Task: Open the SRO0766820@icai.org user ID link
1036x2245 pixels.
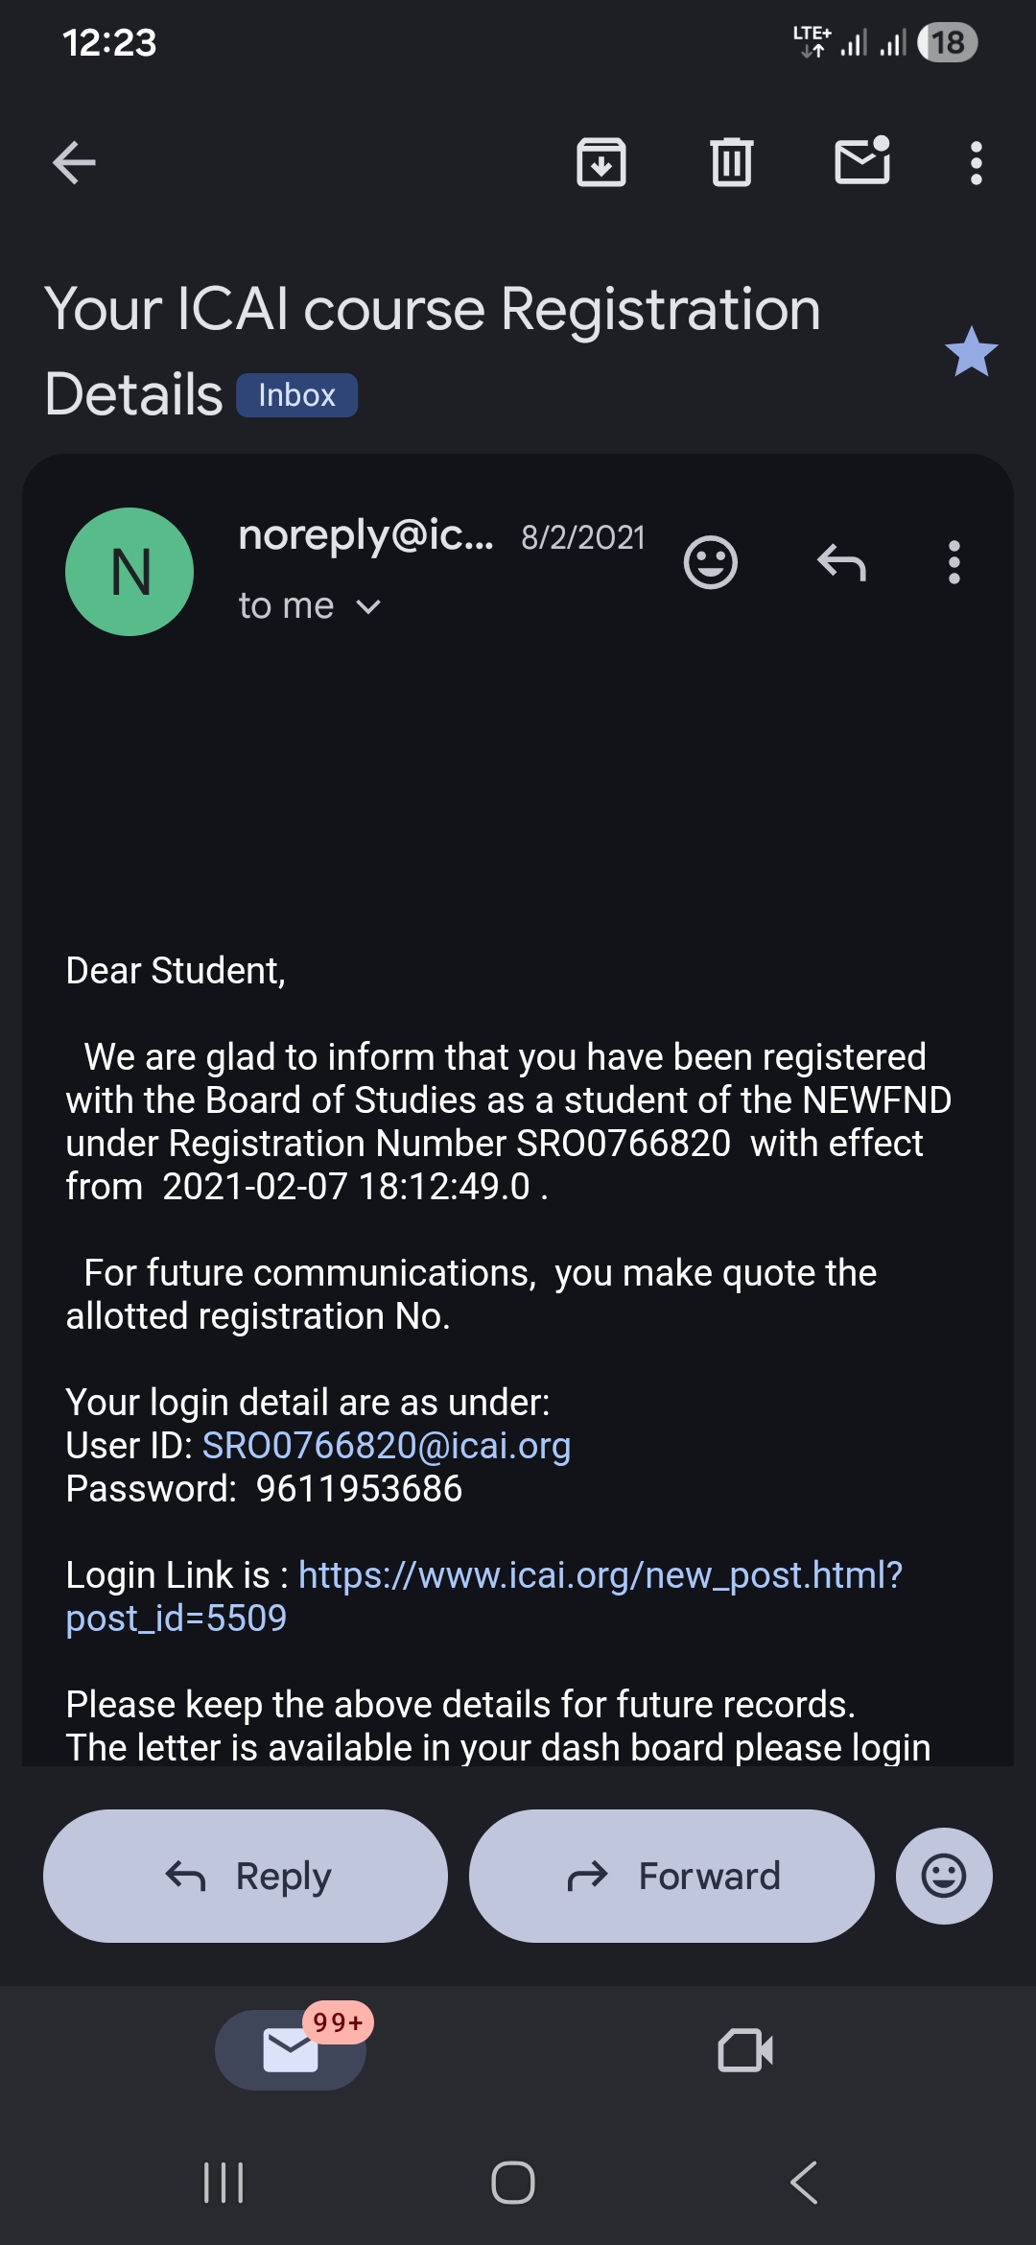Action: coord(387,1446)
